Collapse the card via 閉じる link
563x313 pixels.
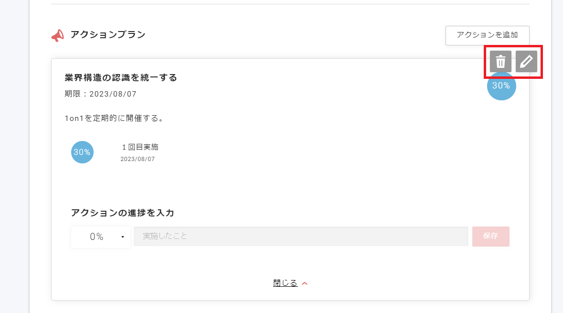coord(286,283)
